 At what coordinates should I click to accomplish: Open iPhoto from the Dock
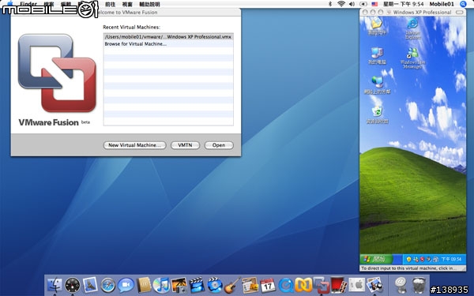click(179, 285)
